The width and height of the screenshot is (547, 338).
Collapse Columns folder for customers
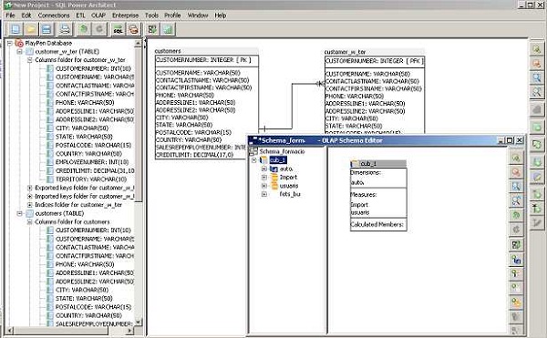(x=30, y=222)
